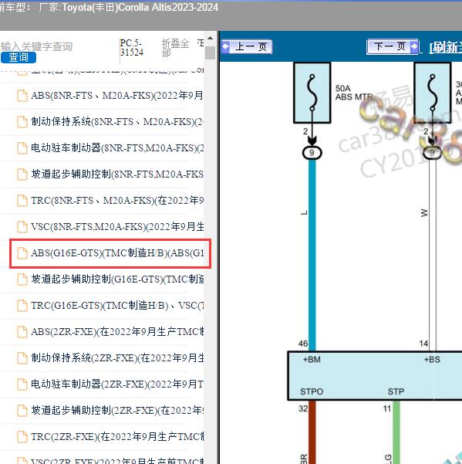Go to previous page with 上一页
Image resolution: width=462 pixels, height=464 pixels.
coord(247,47)
